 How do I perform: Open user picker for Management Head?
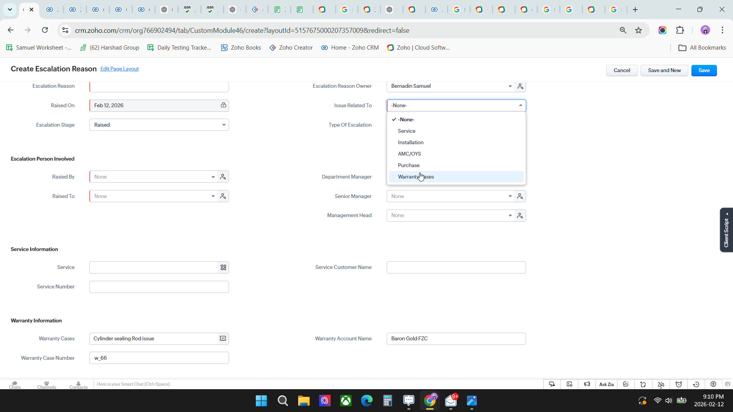click(520, 216)
